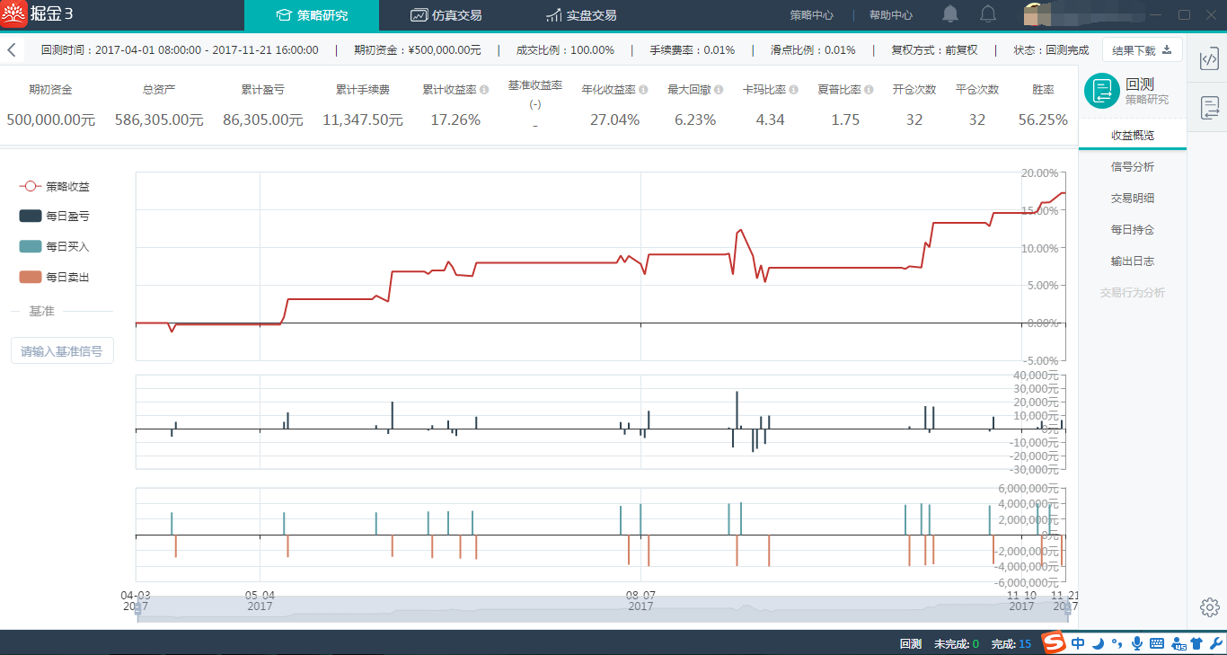Viewport: 1227px width, 655px height.
Task: Open 交易明细 in side menu
Action: [1133, 199]
